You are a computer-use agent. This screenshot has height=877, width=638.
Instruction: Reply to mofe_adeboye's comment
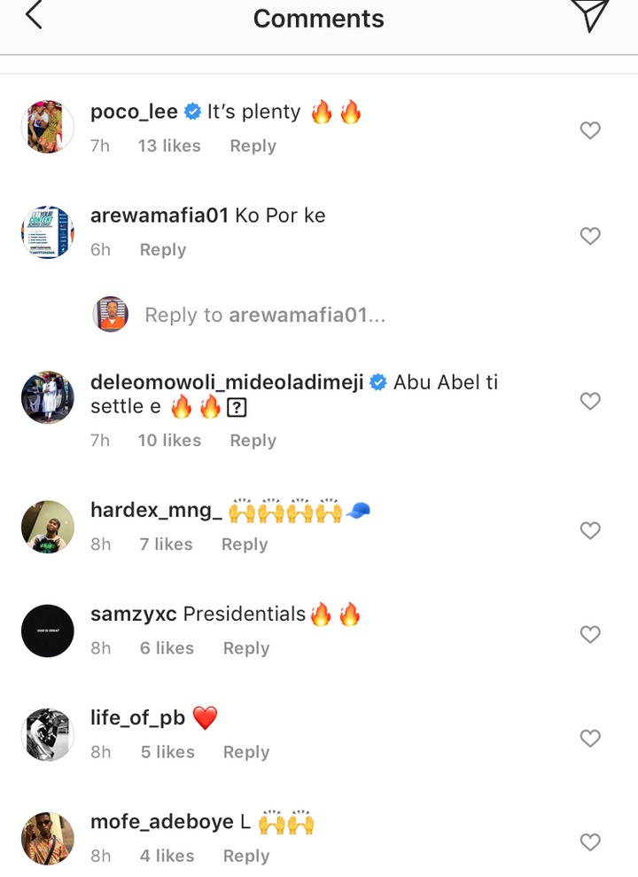click(246, 856)
